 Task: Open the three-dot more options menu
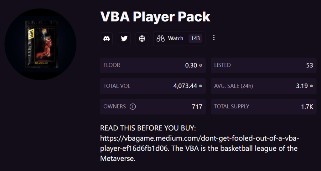(214, 38)
